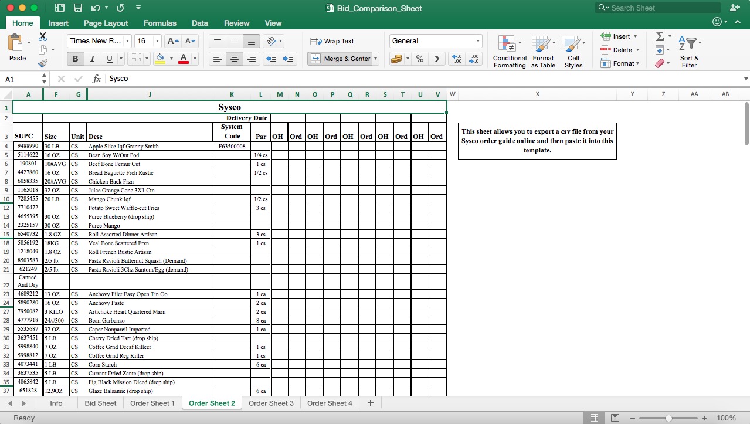
Task: Open Sort & Filter
Action: point(689,50)
